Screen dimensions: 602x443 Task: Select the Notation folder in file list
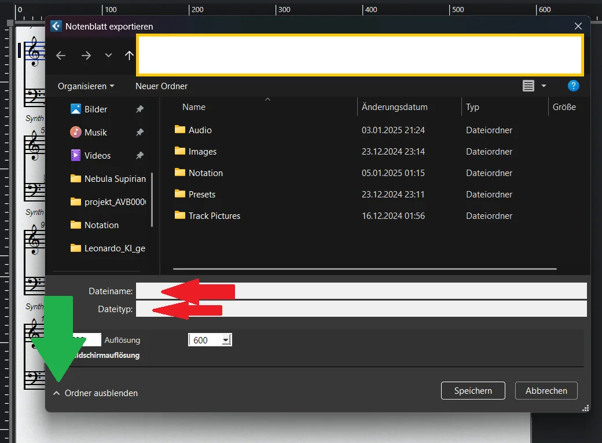[x=205, y=173]
